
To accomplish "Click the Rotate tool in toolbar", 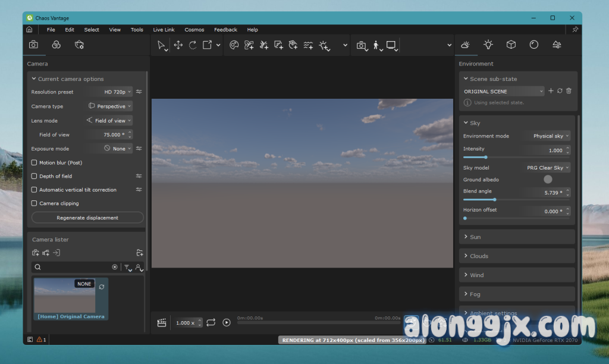I will tap(193, 45).
